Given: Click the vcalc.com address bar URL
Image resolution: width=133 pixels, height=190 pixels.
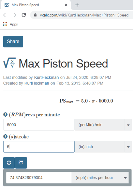Looking at the screenshot, I should [84, 15].
